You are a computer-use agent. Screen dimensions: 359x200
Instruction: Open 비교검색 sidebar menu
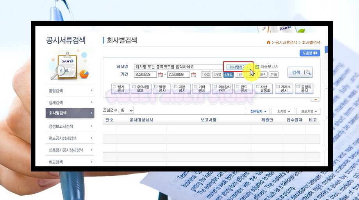(70, 162)
